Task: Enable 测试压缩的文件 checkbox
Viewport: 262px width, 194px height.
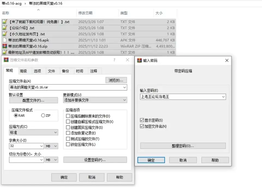Action: [68, 139]
